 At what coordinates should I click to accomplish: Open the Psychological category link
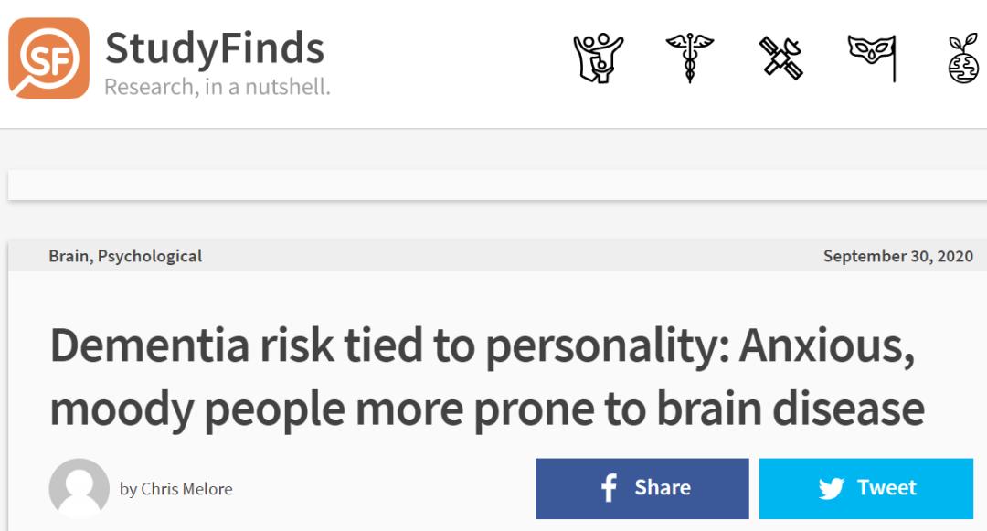click(x=150, y=256)
